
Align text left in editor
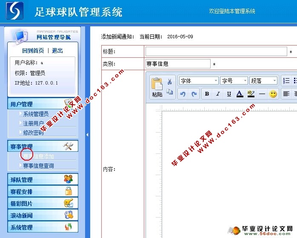pos(286,93)
